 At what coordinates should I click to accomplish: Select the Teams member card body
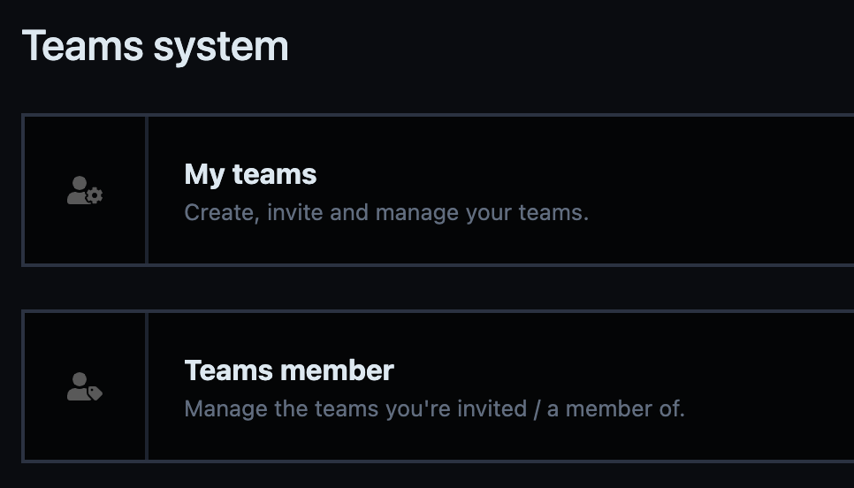501,386
